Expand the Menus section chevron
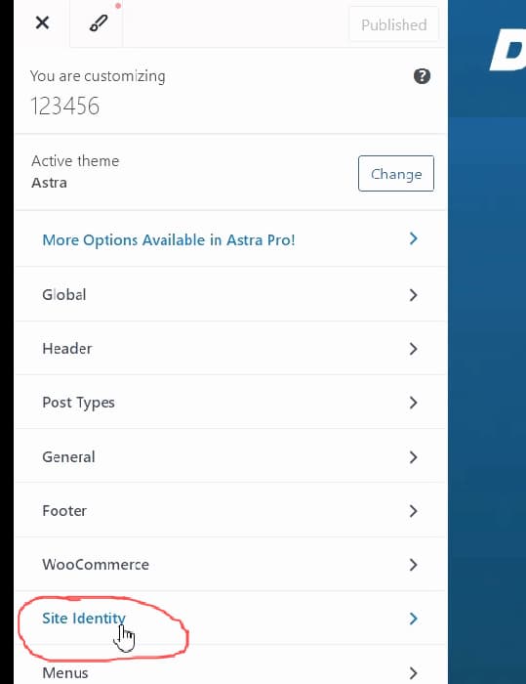Image resolution: width=526 pixels, height=684 pixels. 414,673
